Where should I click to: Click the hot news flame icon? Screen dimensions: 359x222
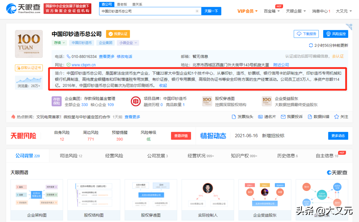[x=13, y=117]
